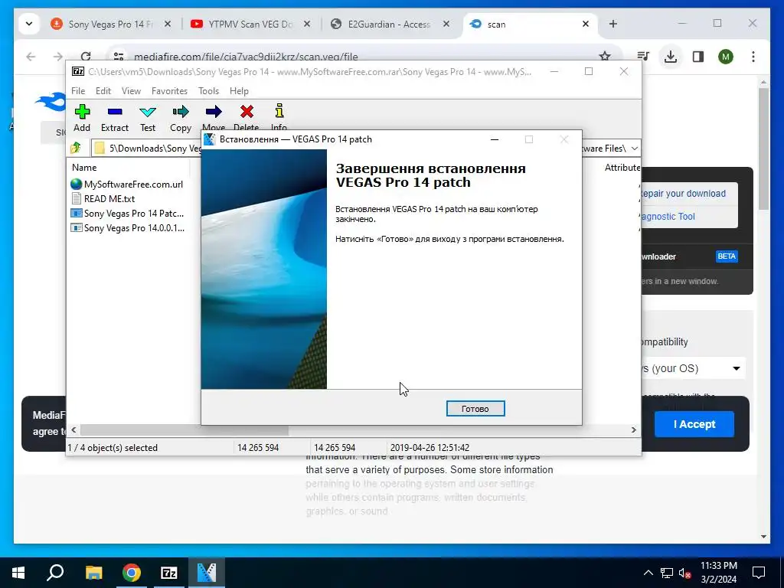This screenshot has height=588, width=784.
Task: Minimize the VEGAS Pro 14 patch installer
Action: 495,139
